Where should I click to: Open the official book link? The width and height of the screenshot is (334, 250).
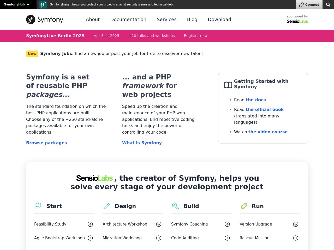[265, 109]
